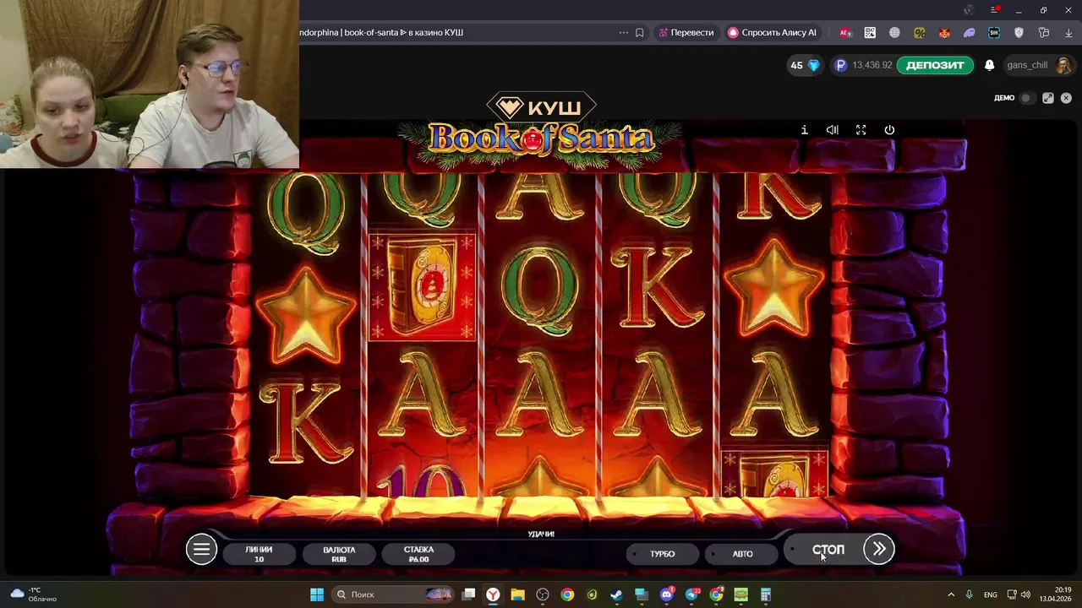Open the browser extensions puzzle icon
The width and height of the screenshot is (1082, 608).
click(1044, 32)
